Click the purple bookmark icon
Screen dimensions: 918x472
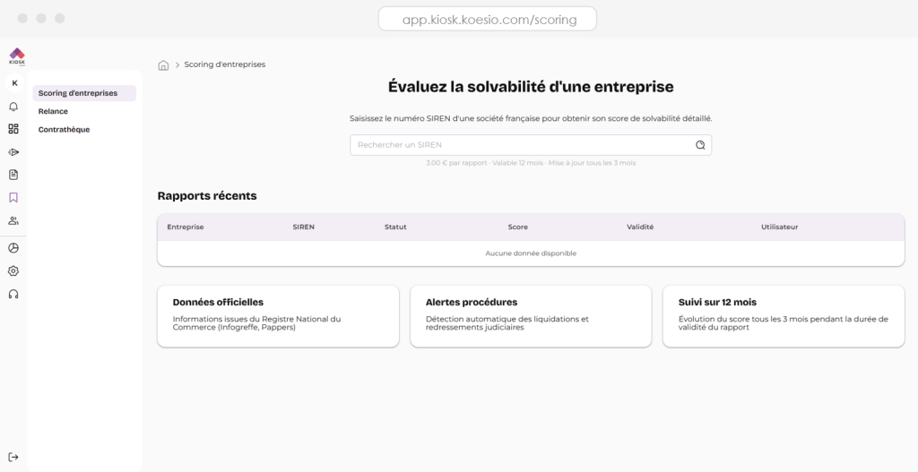[13, 198]
